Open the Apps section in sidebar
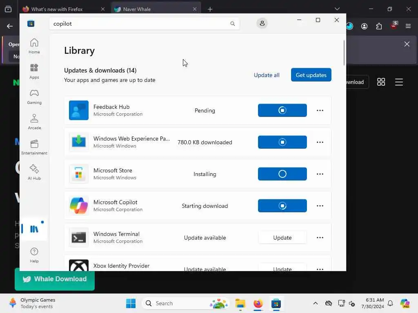Screen dimensions: 418x313 [34, 71]
